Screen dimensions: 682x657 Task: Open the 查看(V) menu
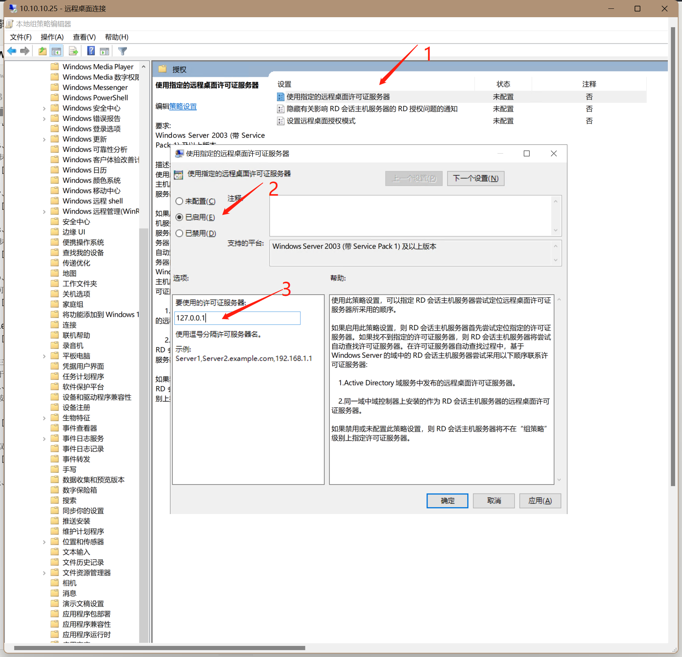pyautogui.click(x=84, y=37)
